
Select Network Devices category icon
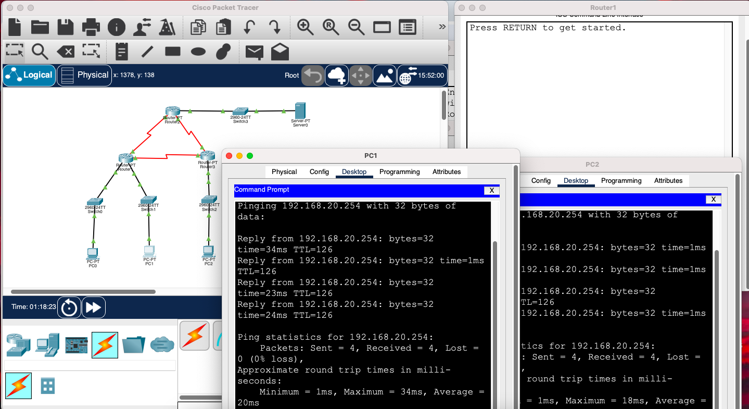[x=19, y=345]
